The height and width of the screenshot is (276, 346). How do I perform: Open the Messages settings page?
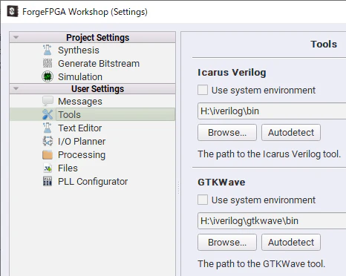(x=80, y=102)
